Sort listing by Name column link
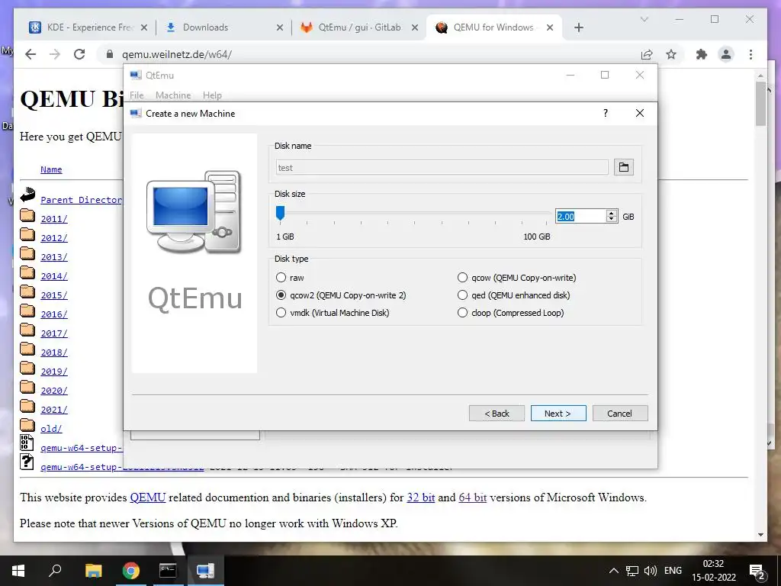Viewport: 781px width, 586px height. [51, 169]
